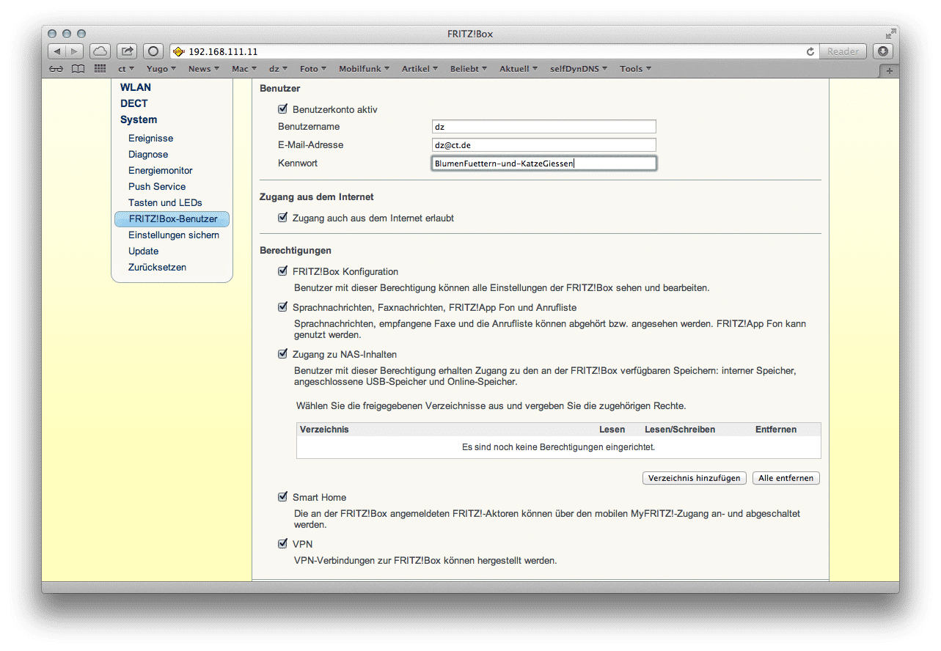Go to Ereignisse in the sidebar
Image resolution: width=941 pixels, height=651 pixels.
click(151, 138)
